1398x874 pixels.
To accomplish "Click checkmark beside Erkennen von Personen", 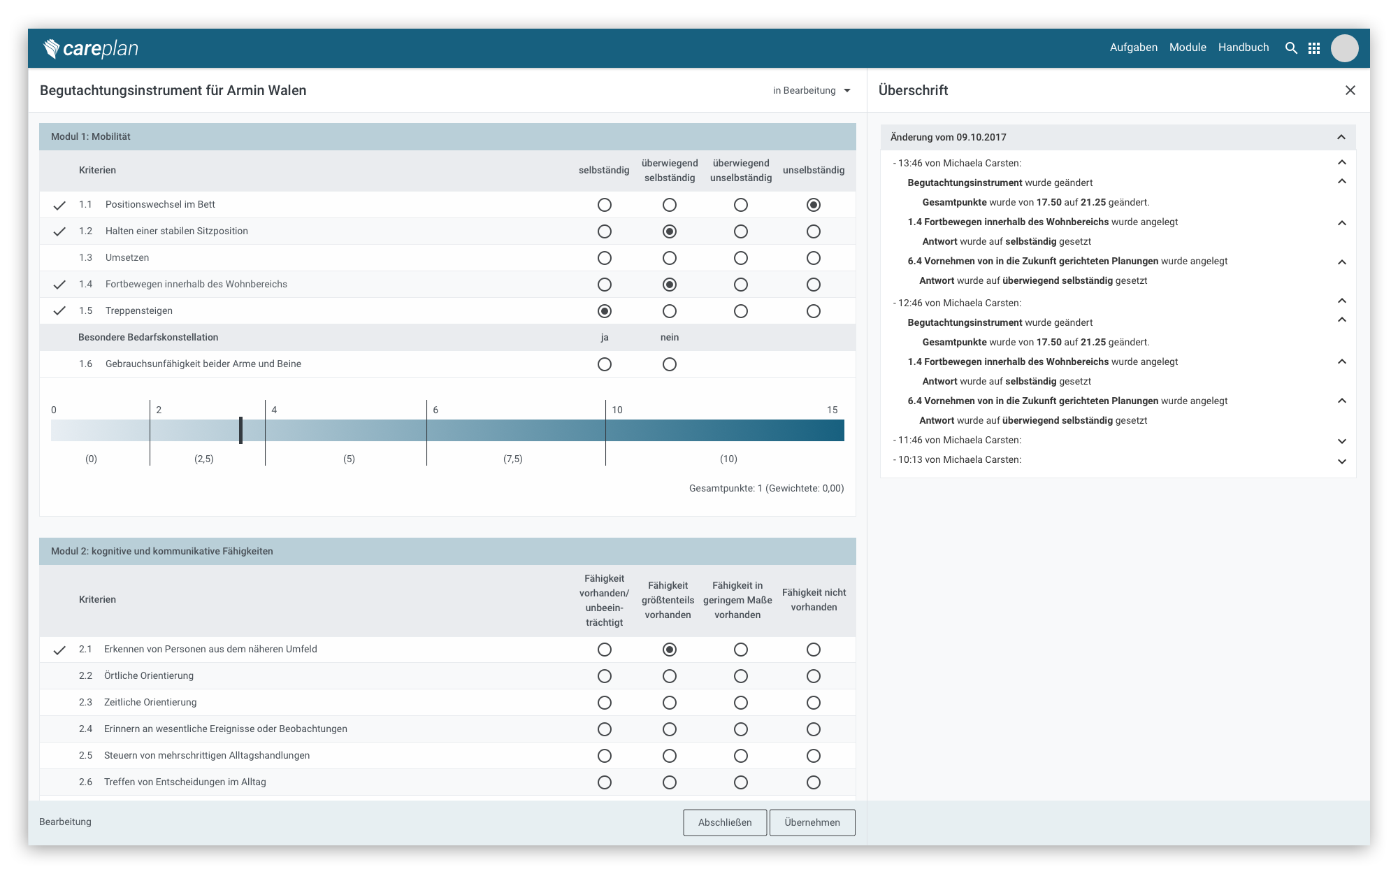I will (59, 650).
